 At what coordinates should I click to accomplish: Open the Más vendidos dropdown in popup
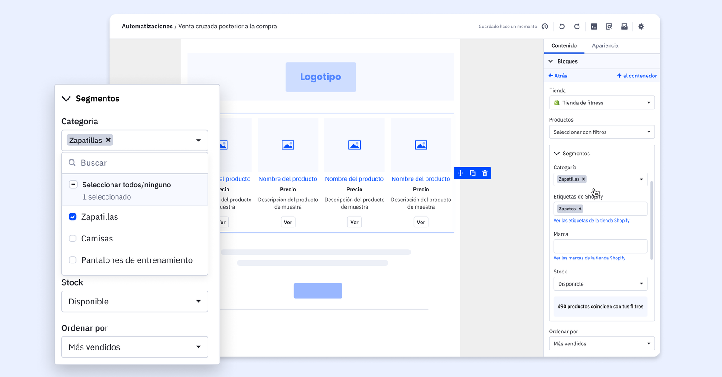click(134, 347)
